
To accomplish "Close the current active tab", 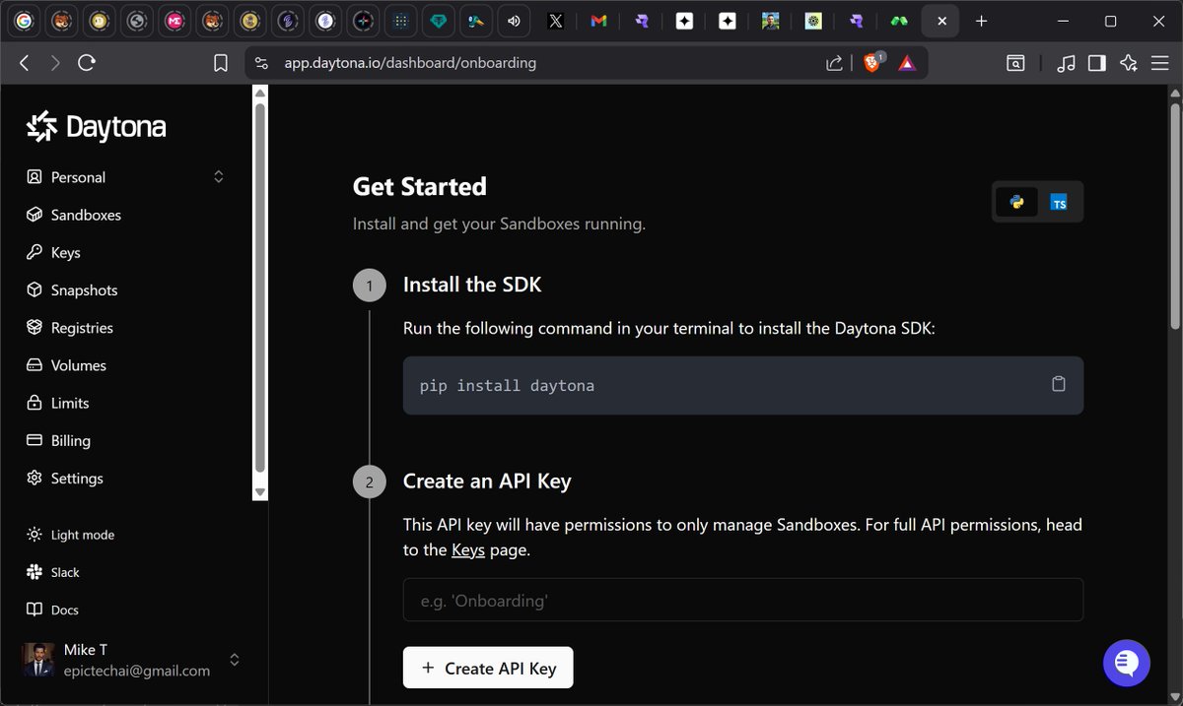I will pyautogui.click(x=942, y=21).
